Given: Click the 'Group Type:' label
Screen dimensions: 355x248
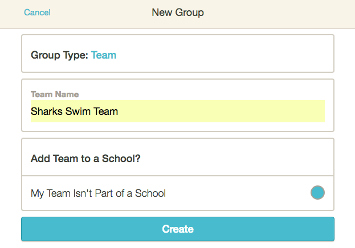Looking at the screenshot, I should click(59, 55).
